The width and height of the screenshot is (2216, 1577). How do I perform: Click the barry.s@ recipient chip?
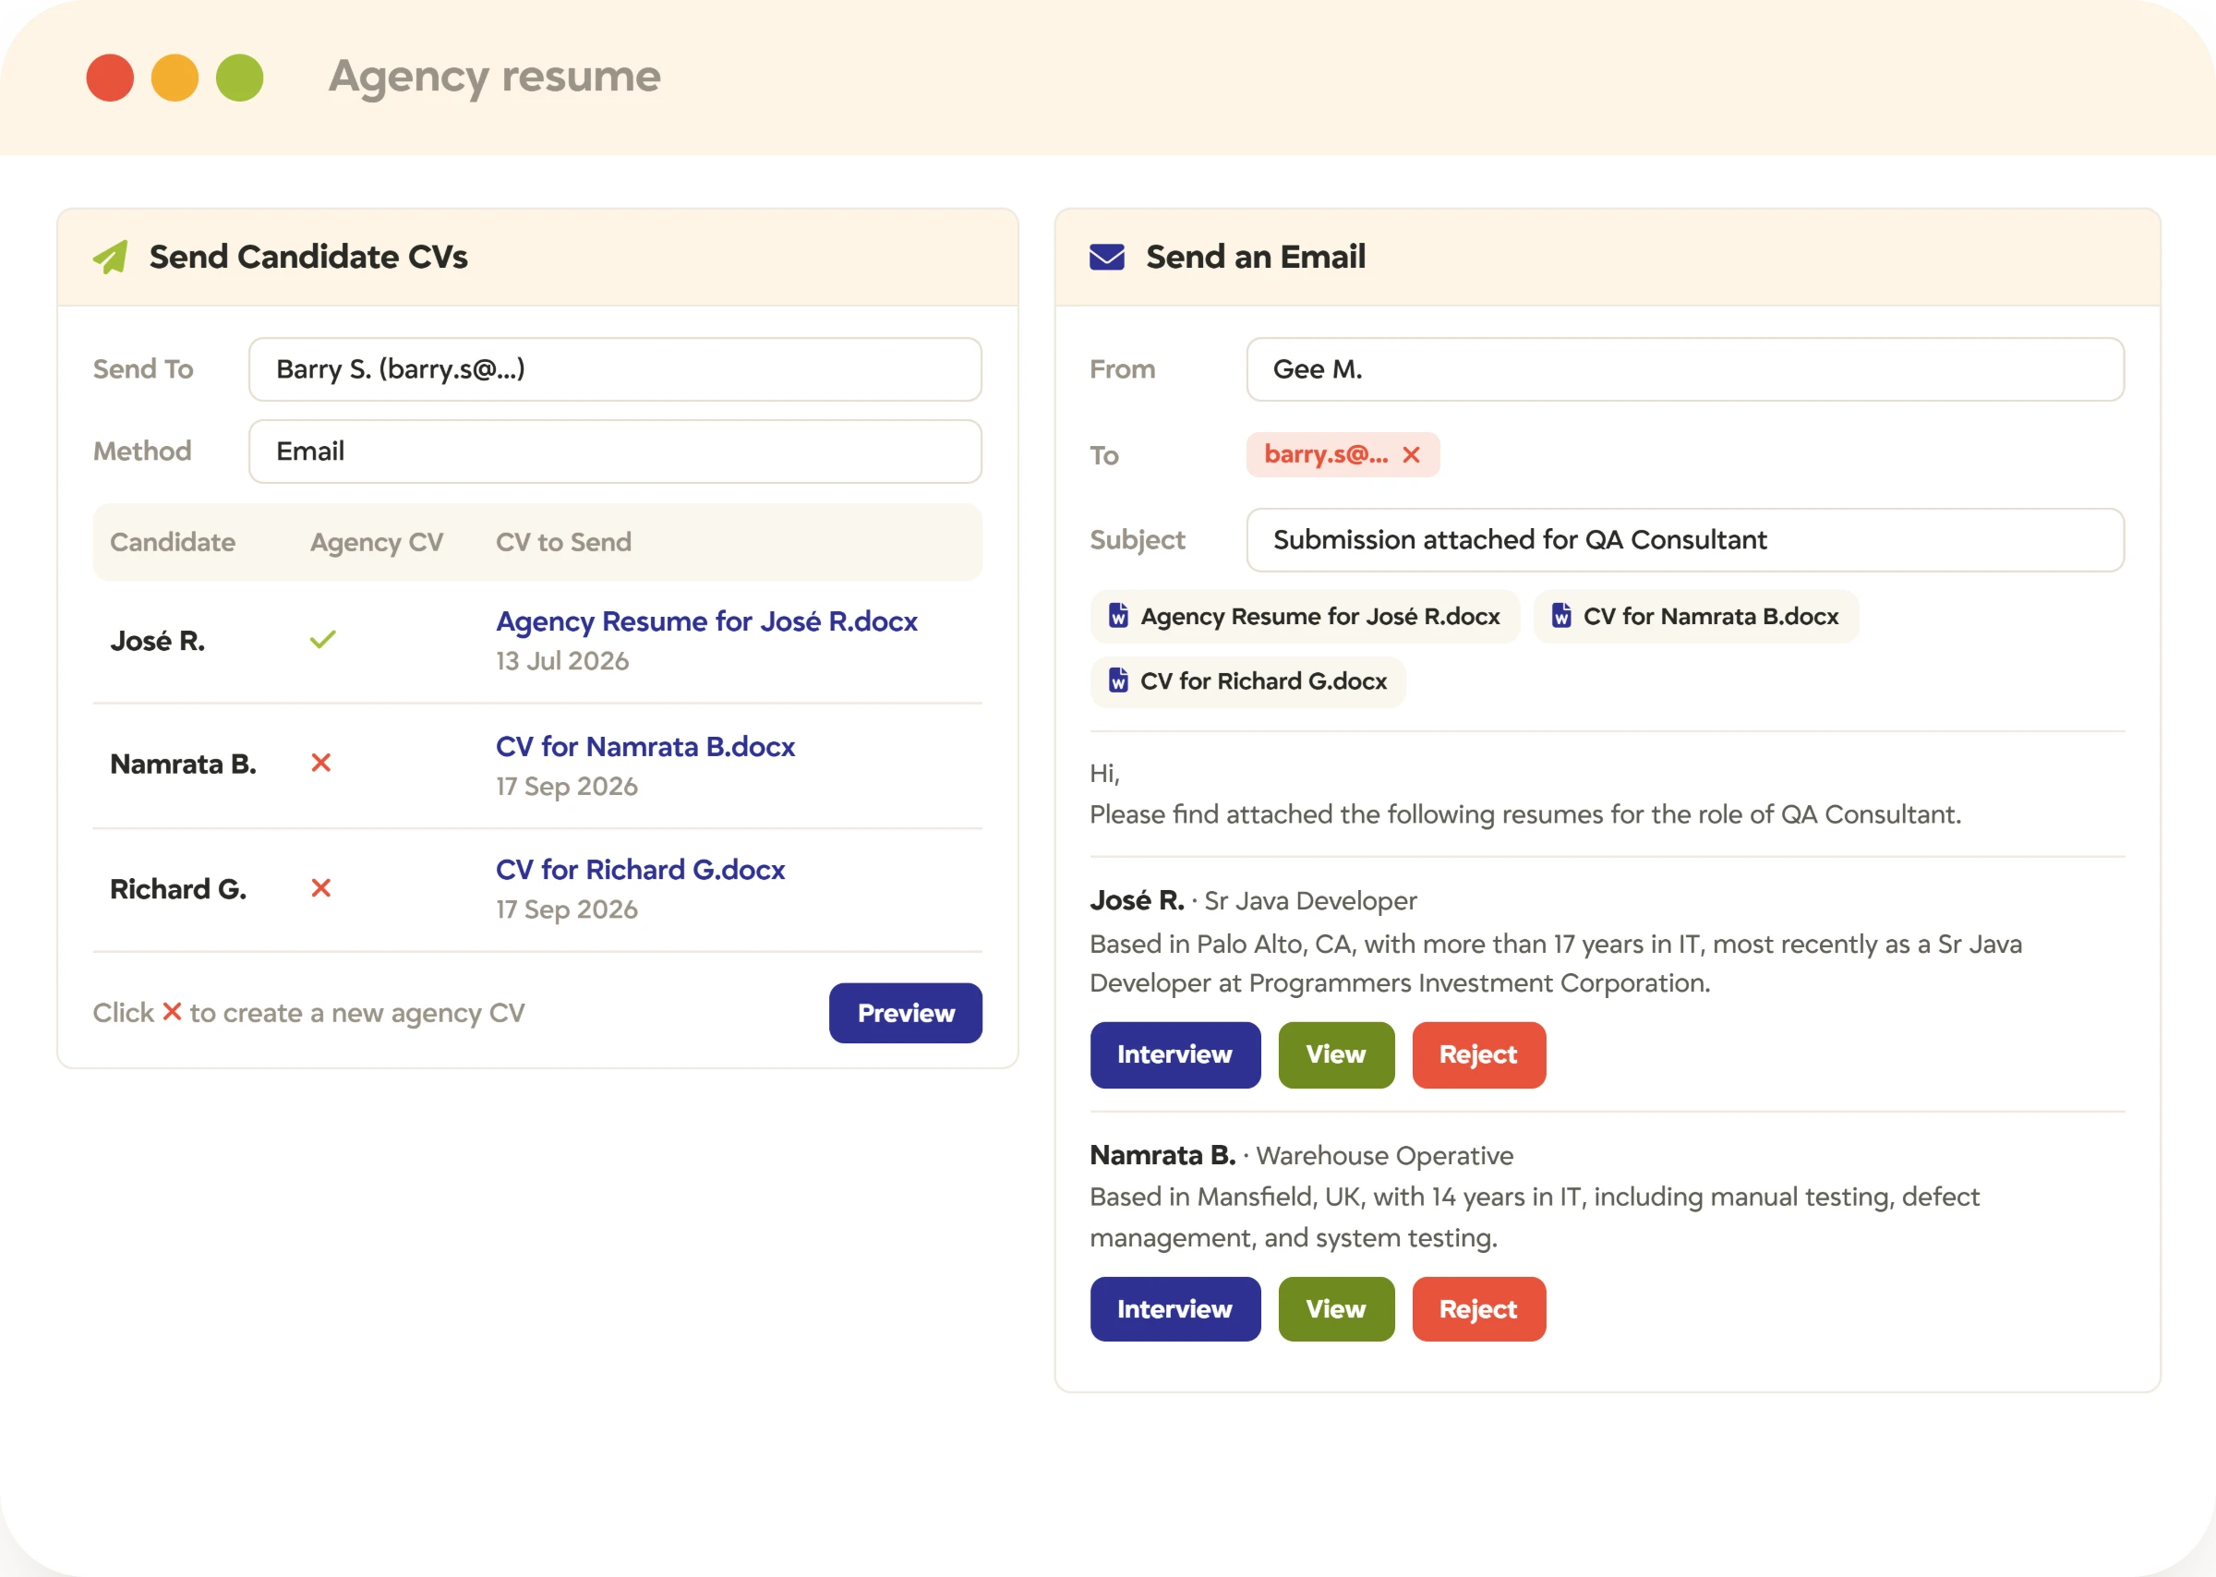tap(1342, 454)
